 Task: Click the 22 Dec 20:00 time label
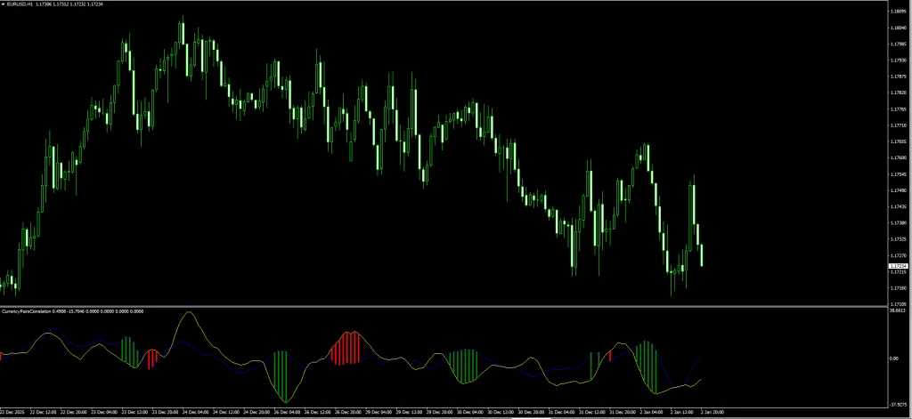[x=74, y=412]
